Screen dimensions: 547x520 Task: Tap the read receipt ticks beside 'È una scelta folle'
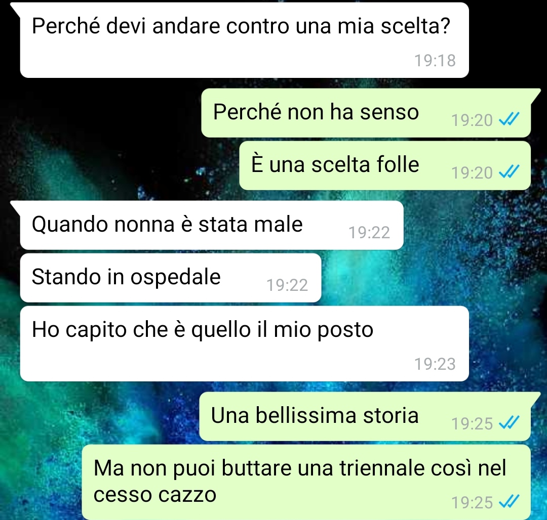click(x=510, y=171)
